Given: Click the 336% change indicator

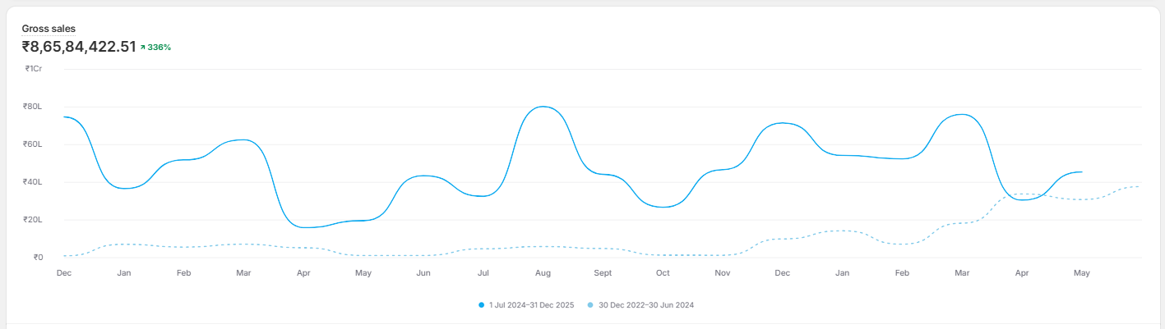Looking at the screenshot, I should tap(159, 48).
